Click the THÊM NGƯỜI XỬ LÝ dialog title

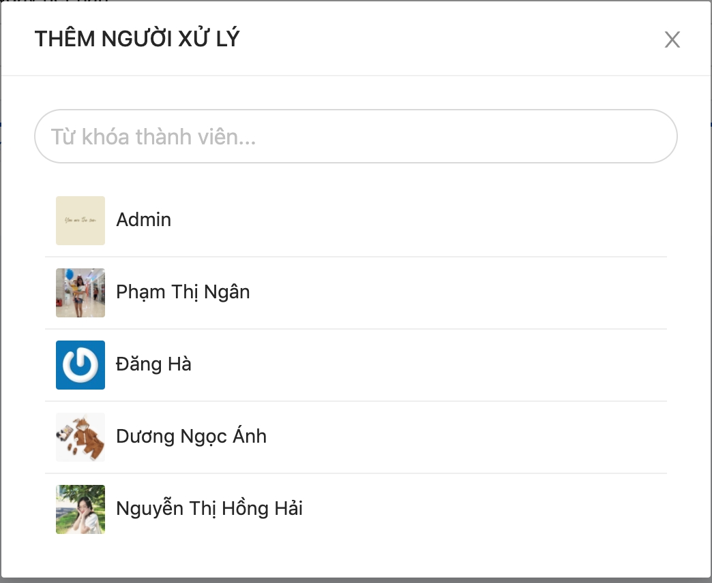(137, 39)
